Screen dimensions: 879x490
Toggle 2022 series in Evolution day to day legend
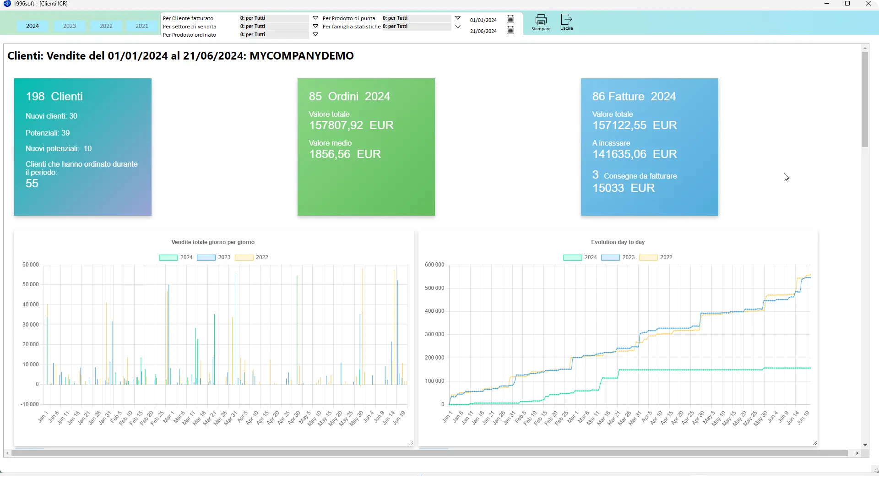(656, 257)
